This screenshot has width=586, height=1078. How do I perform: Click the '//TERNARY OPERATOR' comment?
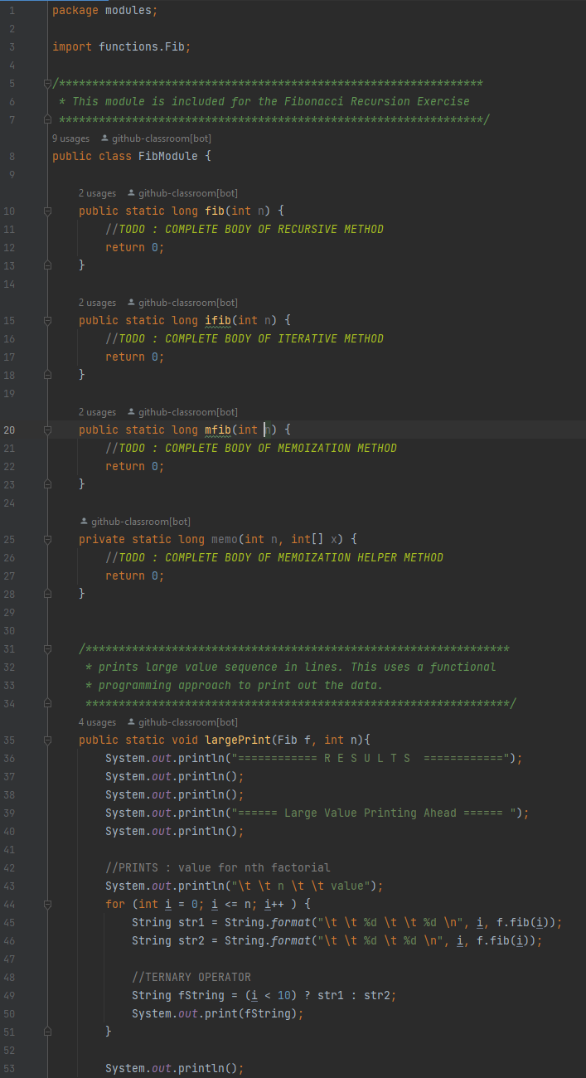(191, 977)
